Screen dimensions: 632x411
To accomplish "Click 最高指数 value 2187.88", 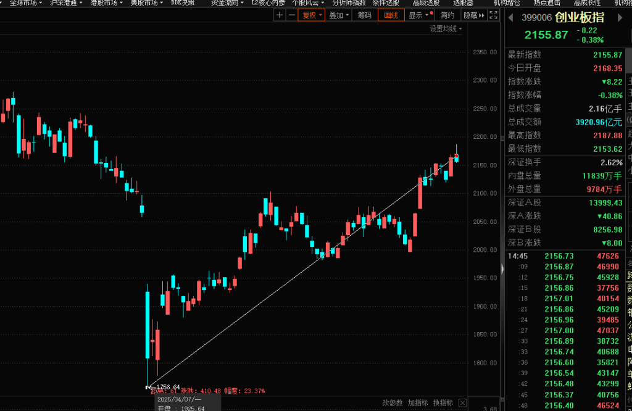I will (x=607, y=135).
